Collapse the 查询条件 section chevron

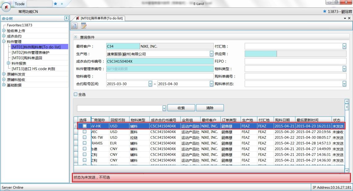pyautogui.click(x=76, y=37)
